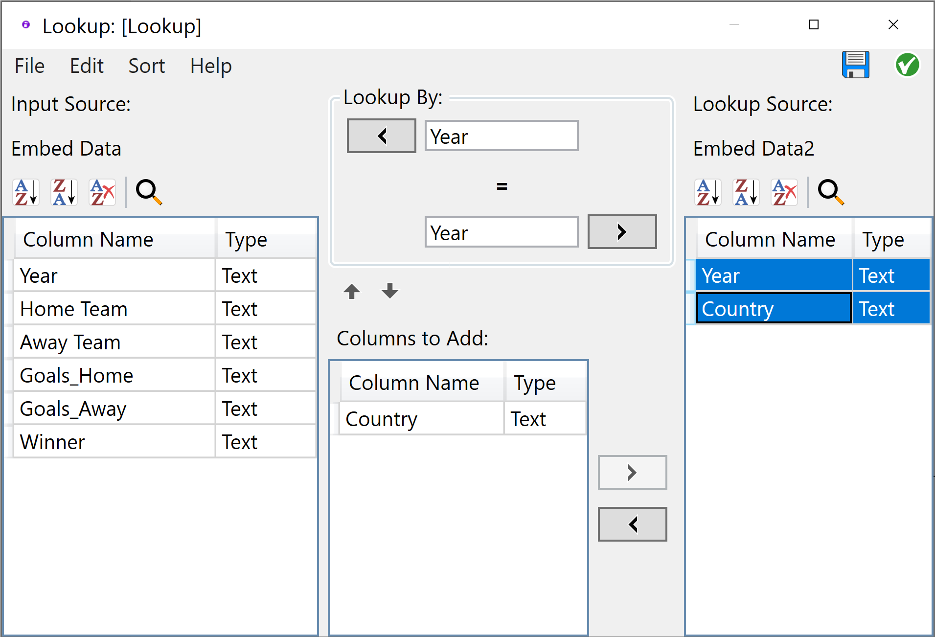The height and width of the screenshot is (637, 935).
Task: Sort Input Source columns Z to A
Action: click(x=64, y=192)
